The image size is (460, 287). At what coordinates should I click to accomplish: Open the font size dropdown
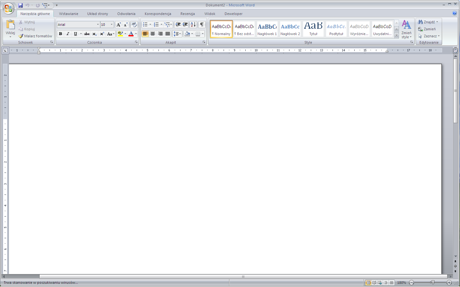point(111,25)
